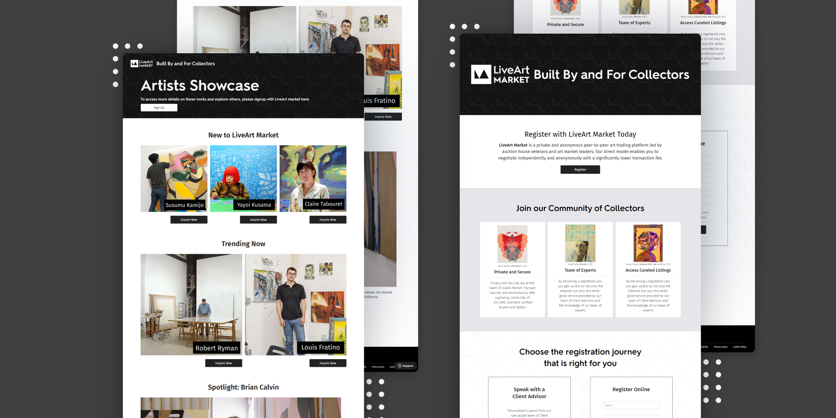Click the 'Access Curated Listings' heading in the front page card
Image resolution: width=836 pixels, height=418 pixels.
pos(648,270)
